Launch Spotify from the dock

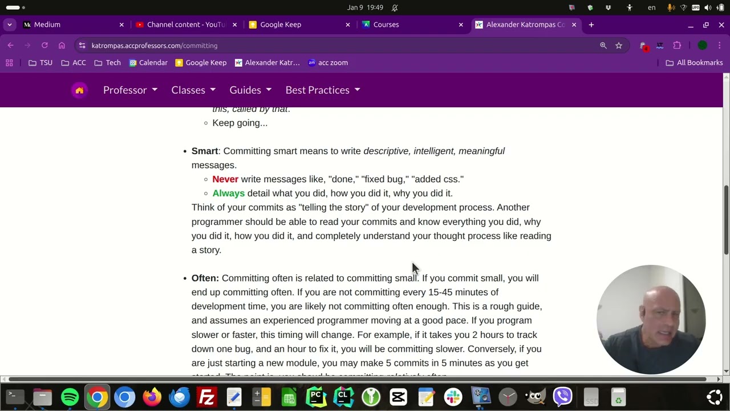pyautogui.click(x=70, y=396)
